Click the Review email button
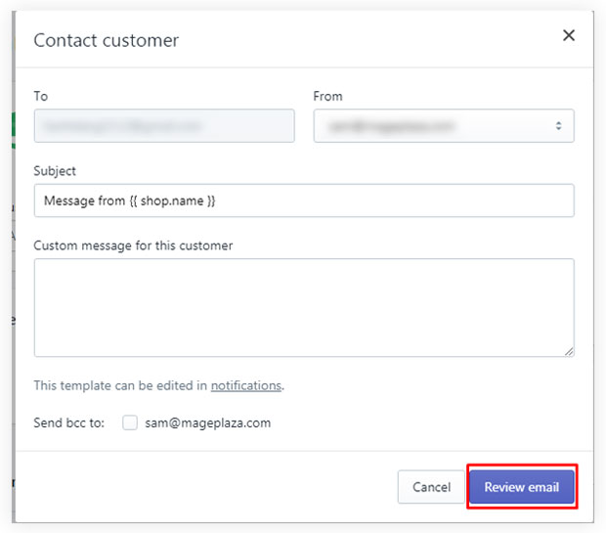Image resolution: width=606 pixels, height=533 pixels. [x=521, y=487]
